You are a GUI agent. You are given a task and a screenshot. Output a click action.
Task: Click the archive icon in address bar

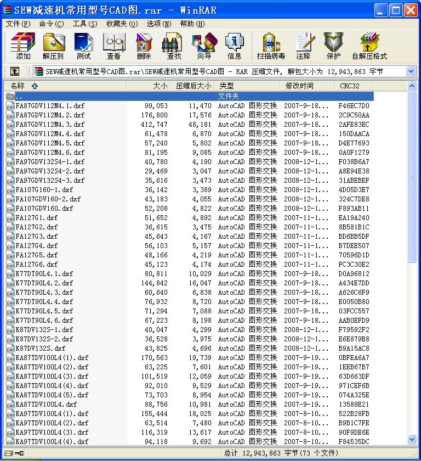tap(38, 71)
